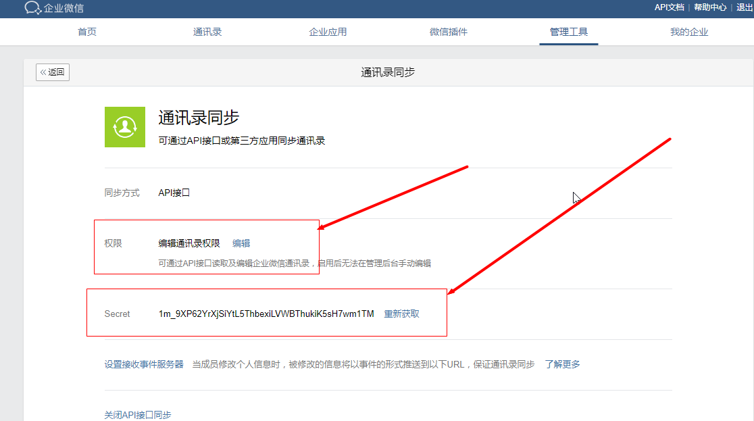754x421 pixels.
Task: Click the green 通讯录同步 app icon
Action: pos(125,127)
